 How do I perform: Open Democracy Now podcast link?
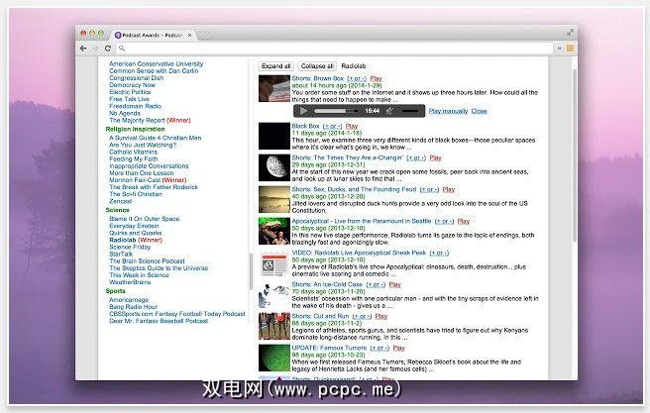tap(132, 85)
